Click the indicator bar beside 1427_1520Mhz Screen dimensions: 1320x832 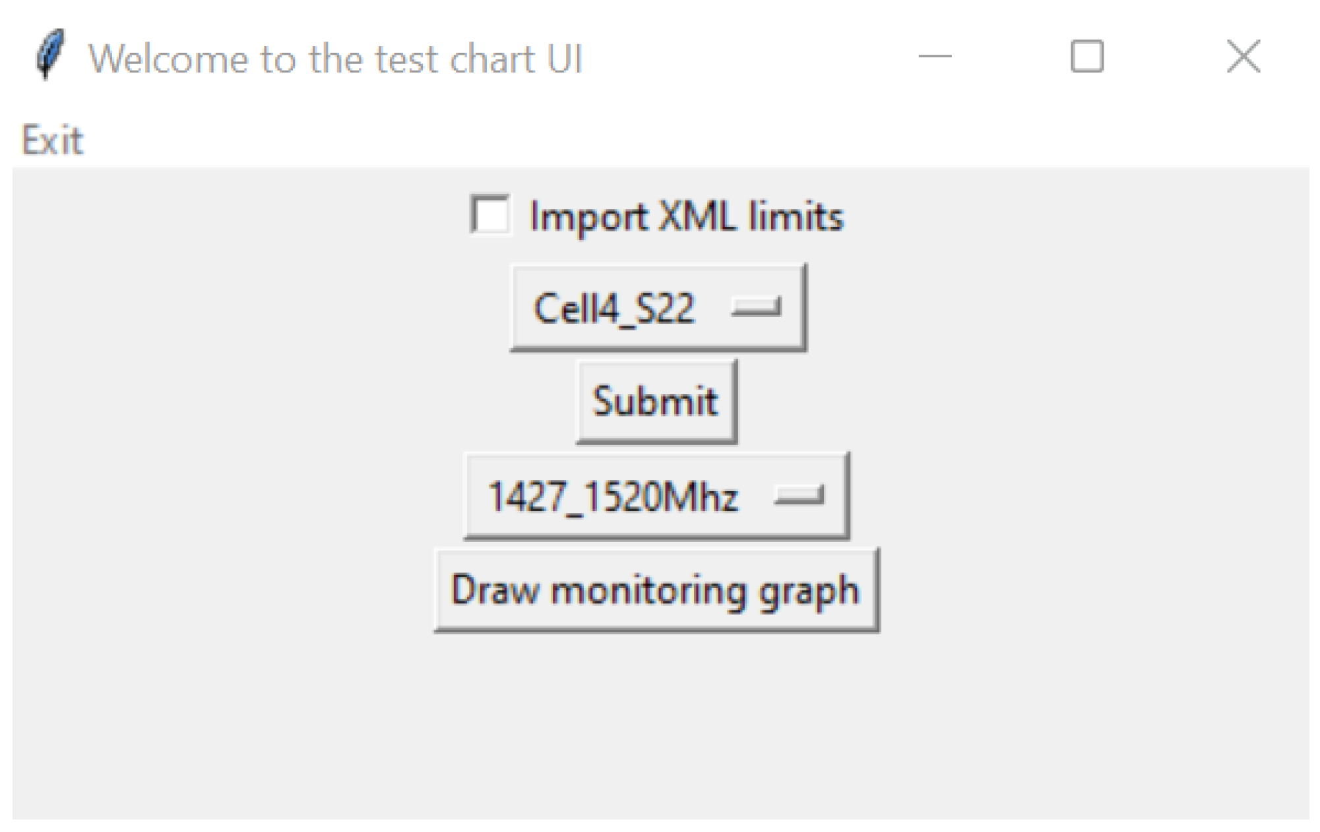pos(799,495)
